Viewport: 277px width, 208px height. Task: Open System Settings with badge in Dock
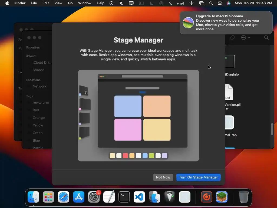coord(94,197)
